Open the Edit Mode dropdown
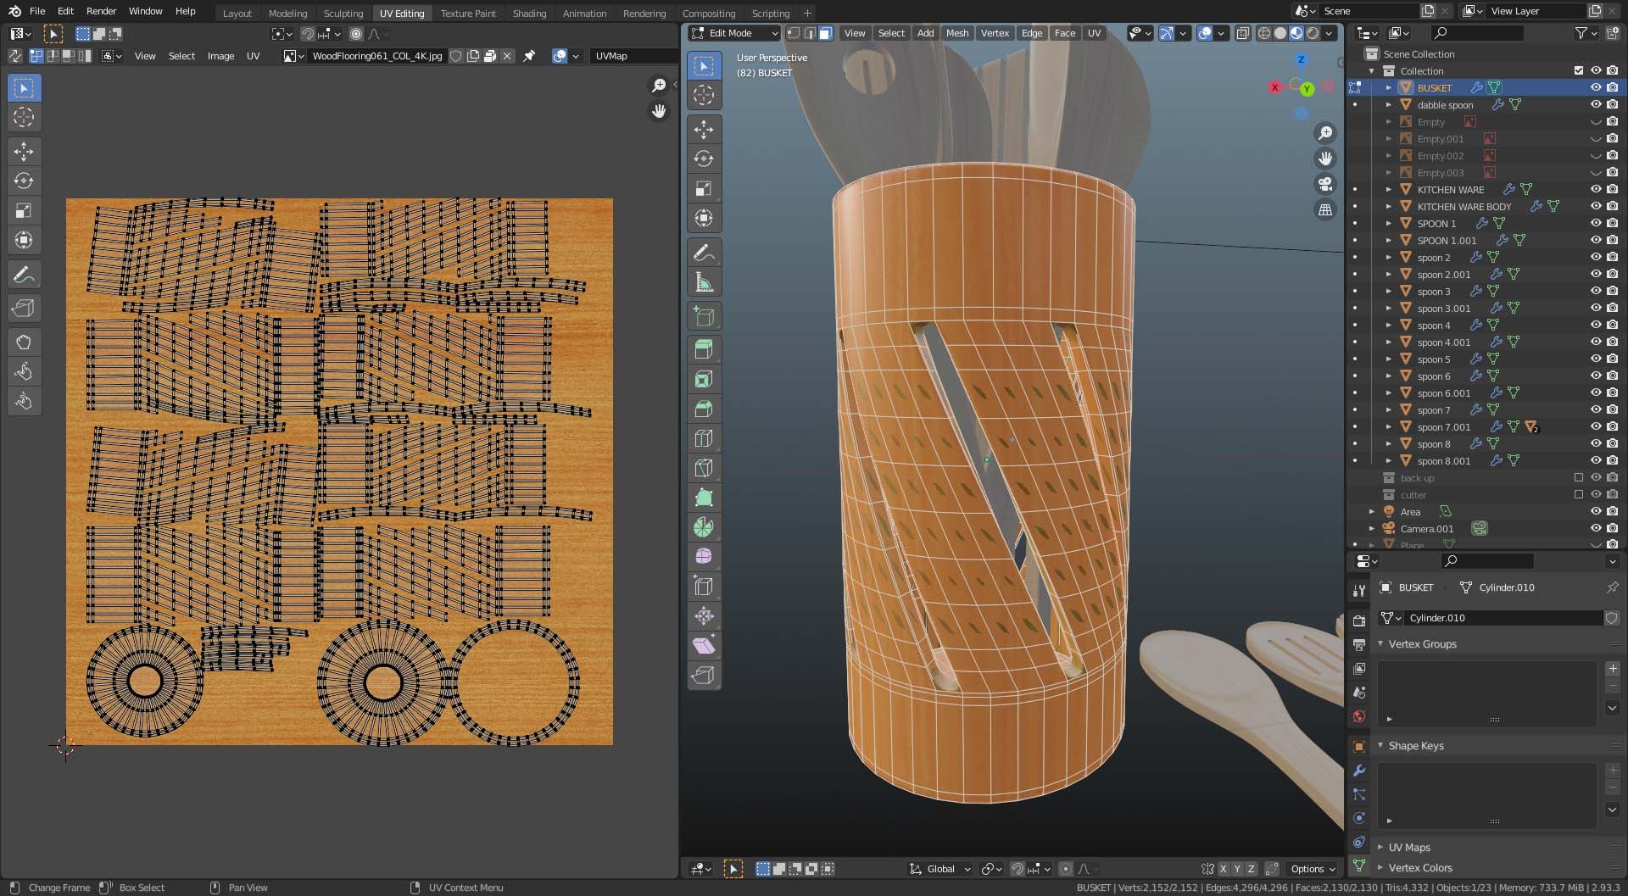Image resolution: width=1628 pixels, height=896 pixels. tap(734, 33)
